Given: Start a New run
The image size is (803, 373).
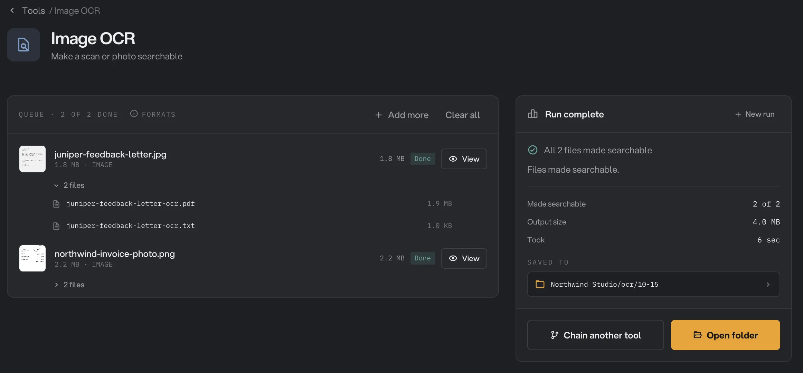Looking at the screenshot, I should pos(755,114).
